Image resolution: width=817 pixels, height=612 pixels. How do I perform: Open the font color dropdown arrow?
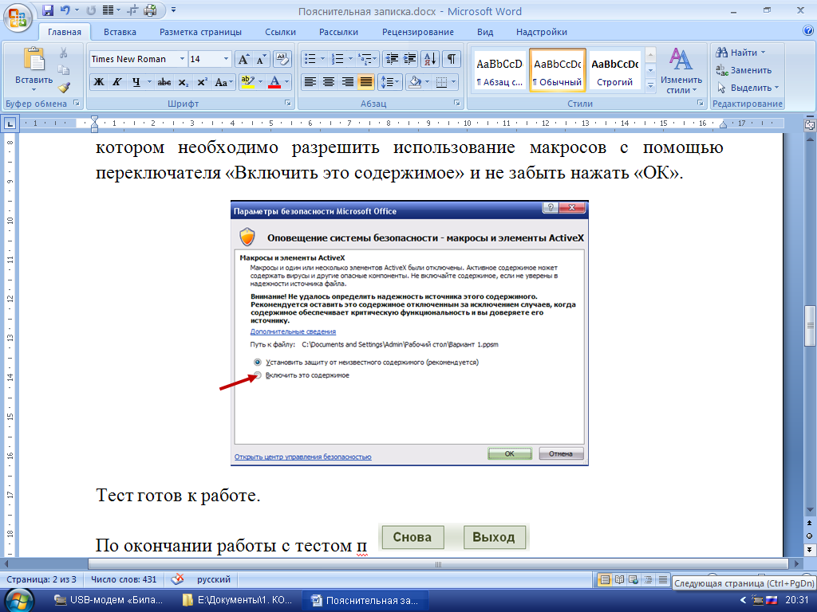pos(286,82)
